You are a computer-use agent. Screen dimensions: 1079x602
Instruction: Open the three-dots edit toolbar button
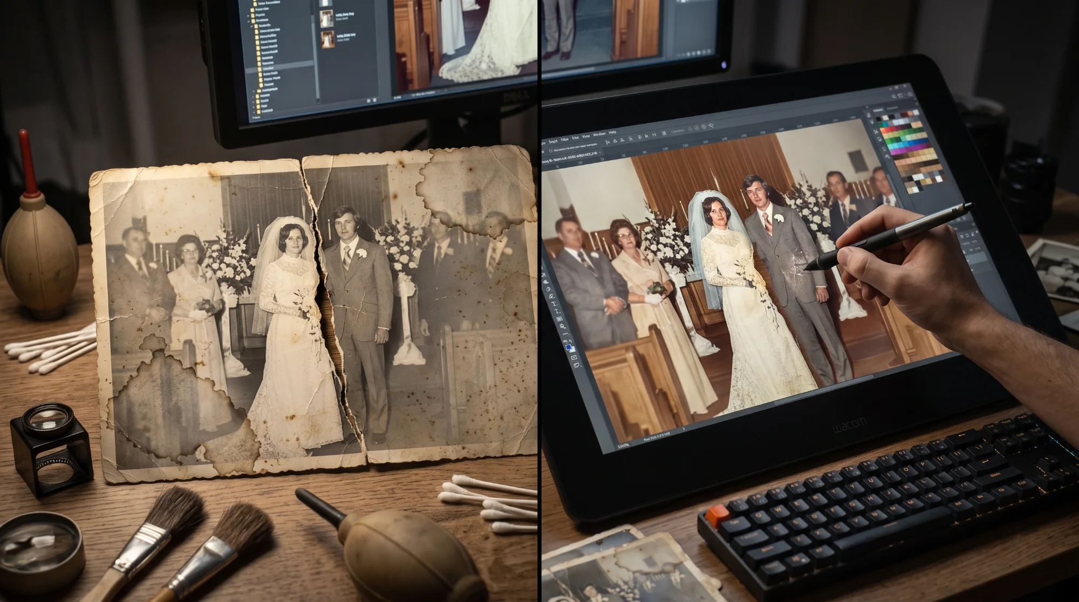pyautogui.click(x=566, y=333)
